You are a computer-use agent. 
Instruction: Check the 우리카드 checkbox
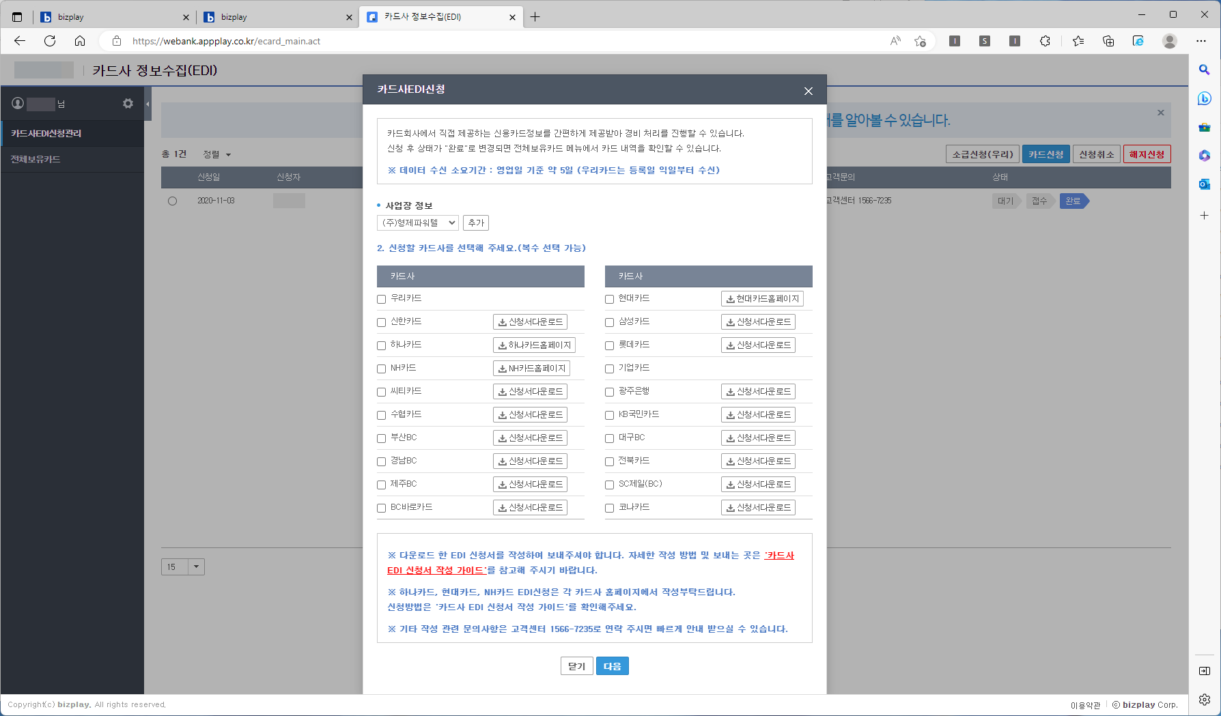point(382,299)
